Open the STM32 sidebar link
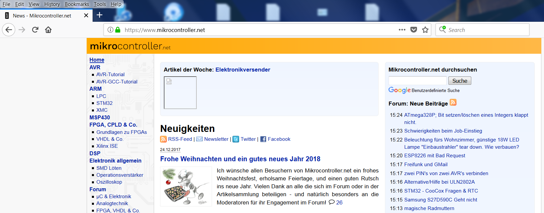544x213 pixels. [x=105, y=103]
